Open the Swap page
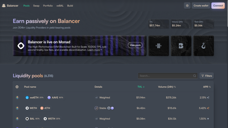Image resolution: width=228 pixels, height=128 pixels. (x=36, y=6)
